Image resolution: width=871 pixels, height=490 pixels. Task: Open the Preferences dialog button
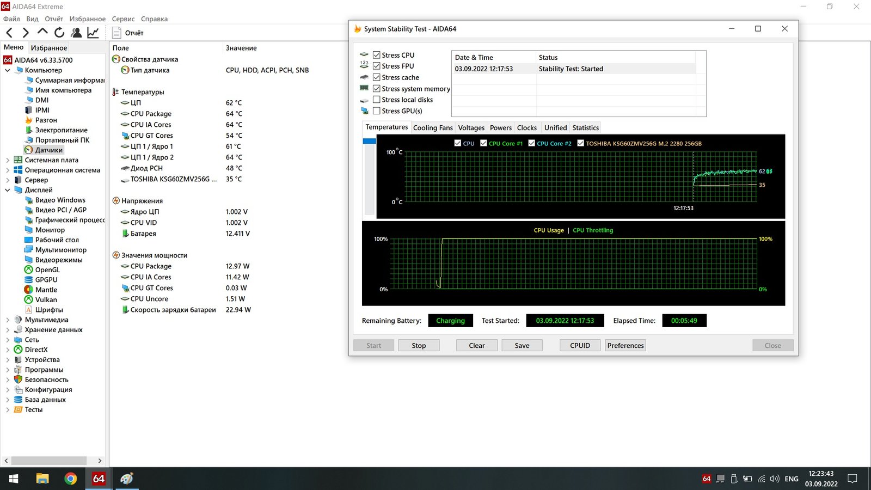(625, 346)
